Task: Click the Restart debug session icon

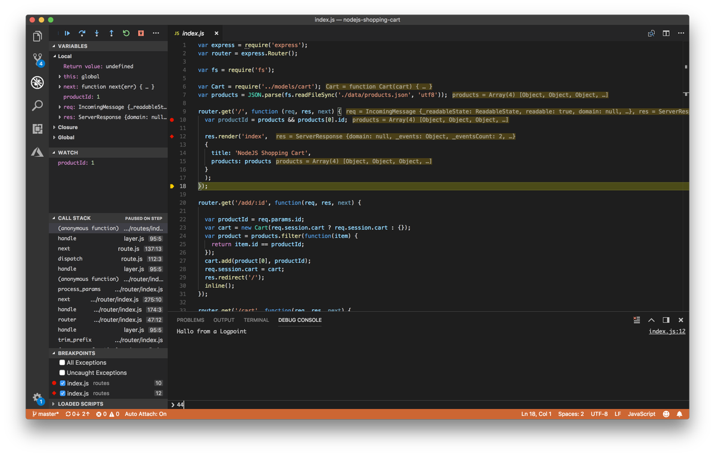Action: click(126, 33)
